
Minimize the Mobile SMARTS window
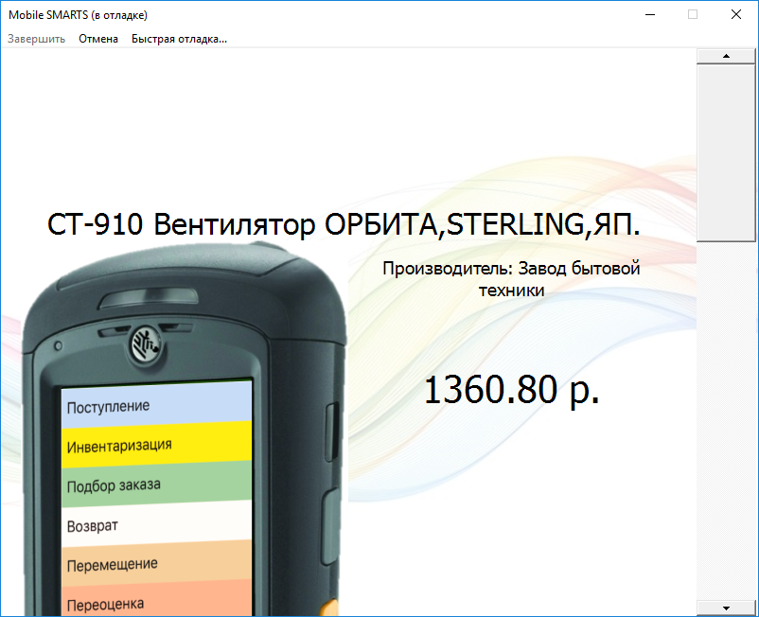point(650,14)
